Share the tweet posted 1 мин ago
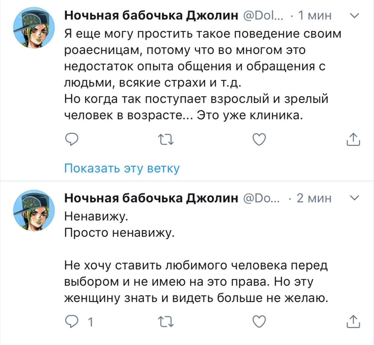This screenshot has height=345, width=374. 353,140
